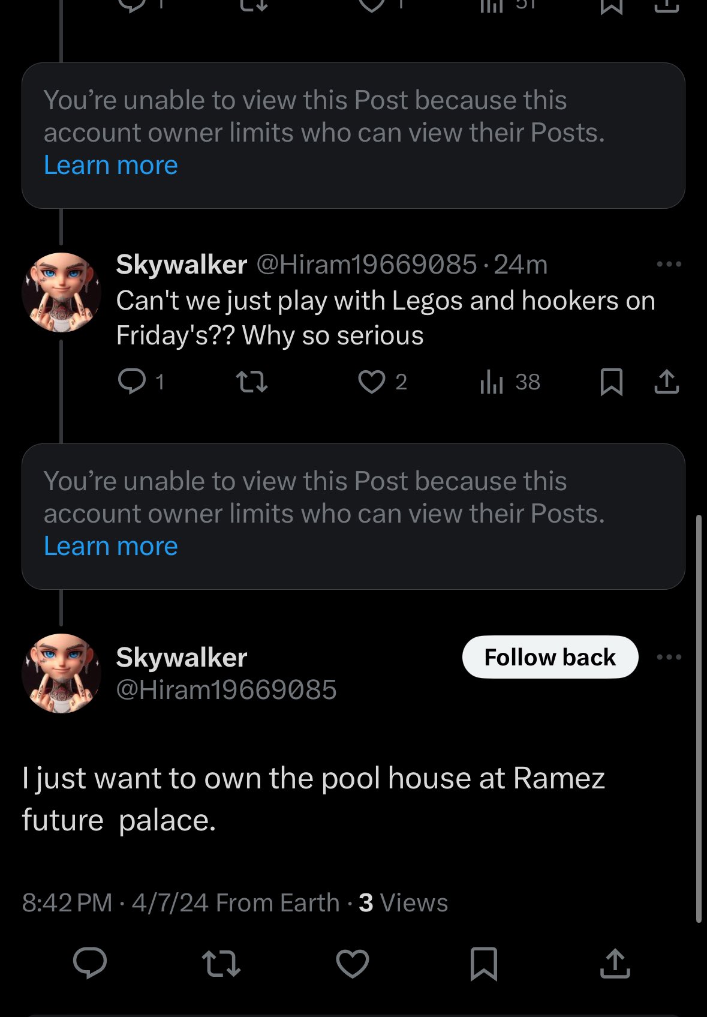Share the 24m Skywalker reply
This screenshot has height=1017, width=707.
[x=666, y=382]
